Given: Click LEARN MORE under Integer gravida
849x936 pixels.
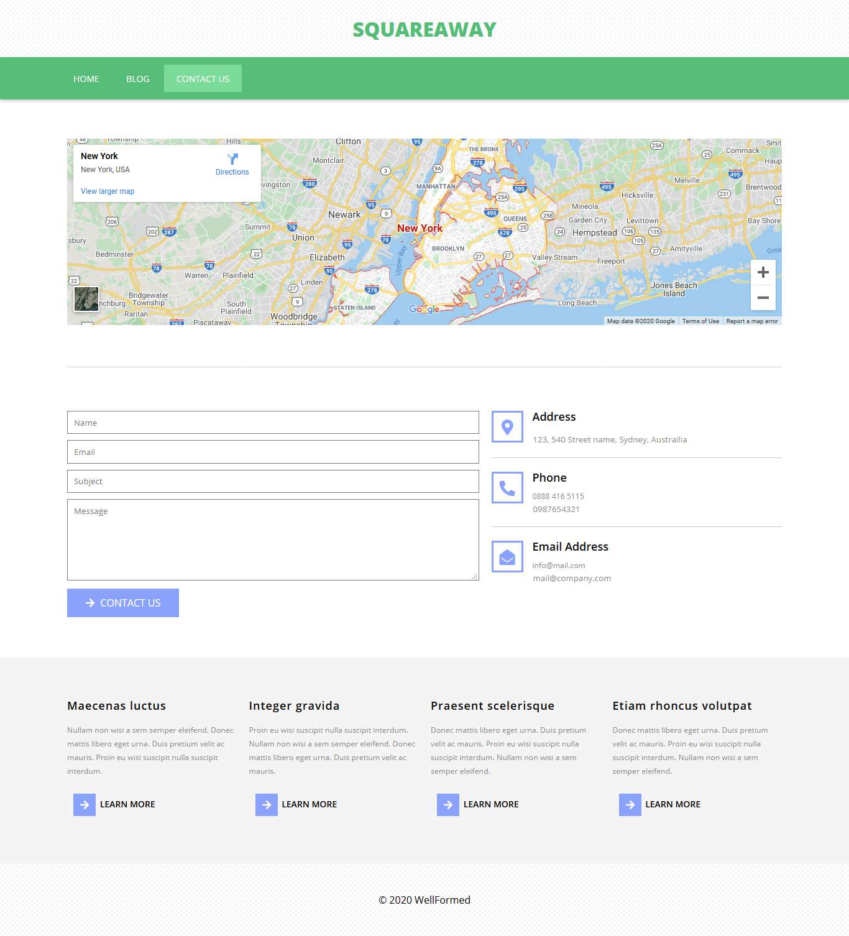Looking at the screenshot, I should click(x=310, y=805).
